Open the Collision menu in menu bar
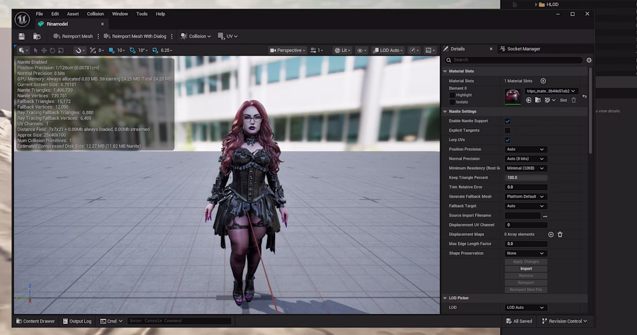 (96, 14)
